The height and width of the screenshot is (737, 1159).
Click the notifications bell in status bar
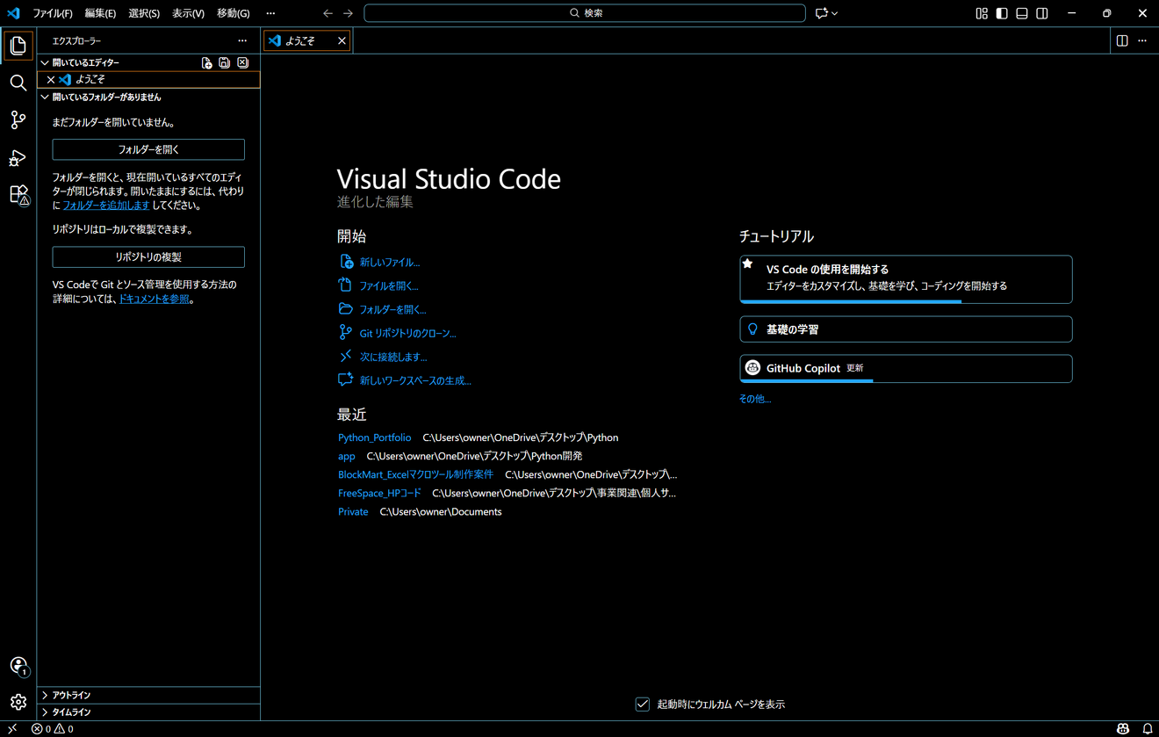pos(1147,729)
